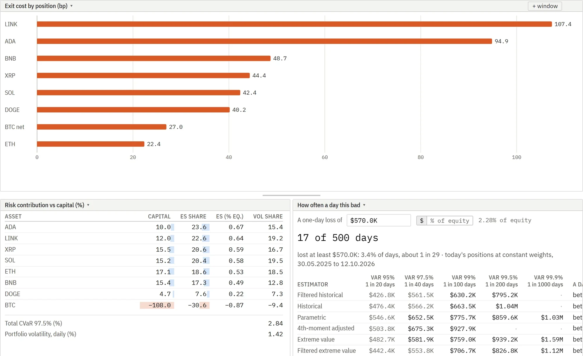The width and height of the screenshot is (583, 356).
Task: Select the $ unit toggle
Action: pyautogui.click(x=422, y=221)
